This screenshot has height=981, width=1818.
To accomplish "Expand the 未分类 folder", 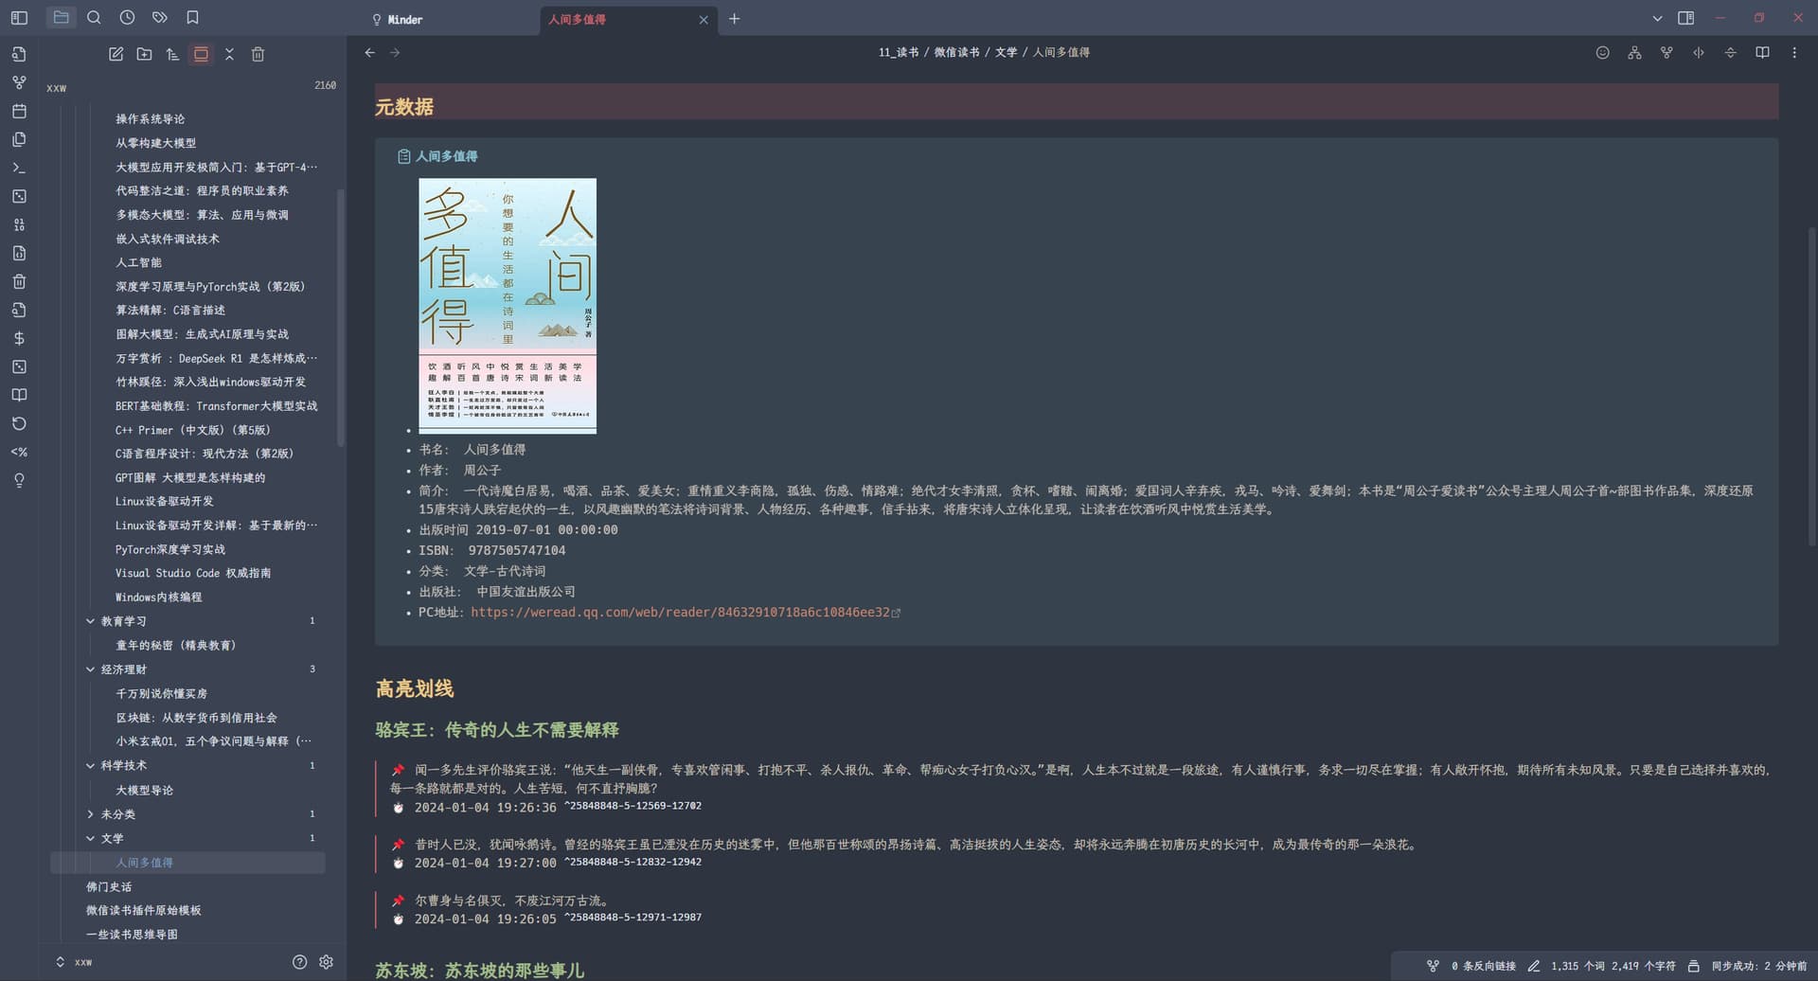I will click(x=91, y=814).
